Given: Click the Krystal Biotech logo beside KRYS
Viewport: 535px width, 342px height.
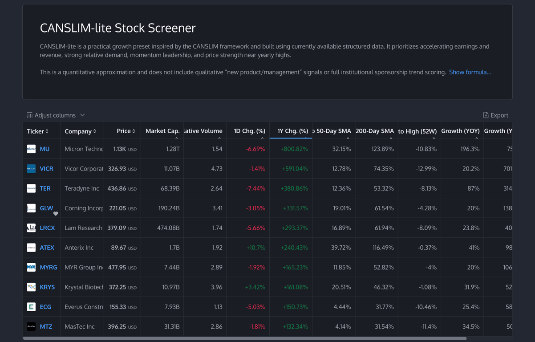Looking at the screenshot, I should pyautogui.click(x=31, y=287).
